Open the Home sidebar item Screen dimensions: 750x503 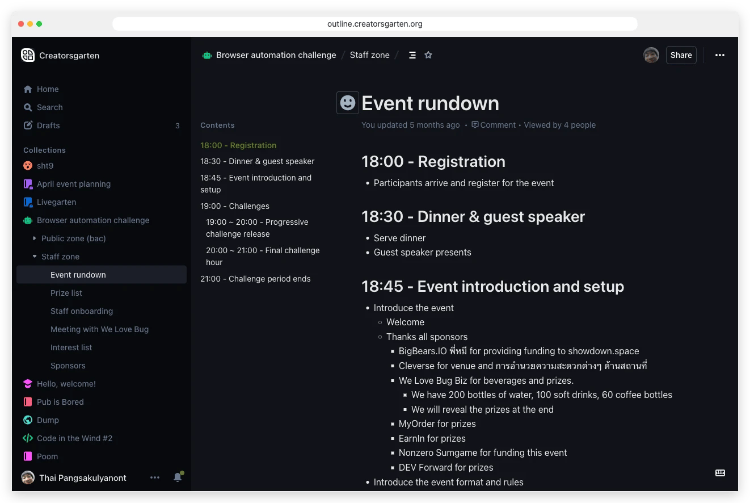[x=102, y=89]
